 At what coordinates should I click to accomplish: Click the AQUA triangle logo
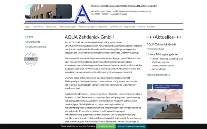click(82, 14)
